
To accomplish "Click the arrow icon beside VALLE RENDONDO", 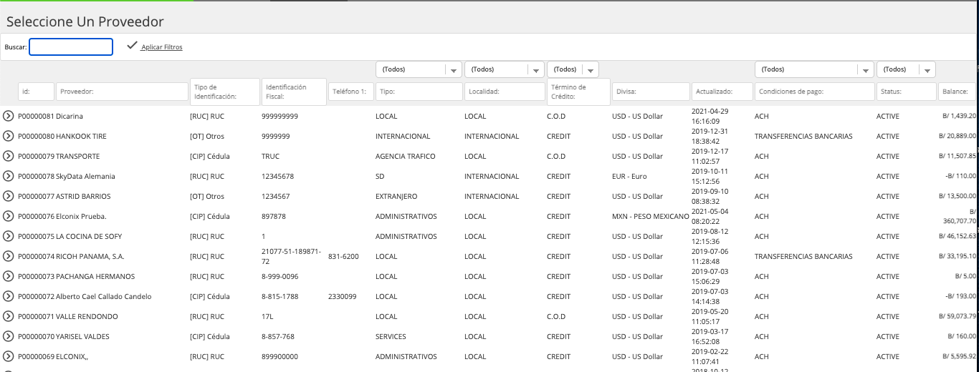I will point(8,316).
